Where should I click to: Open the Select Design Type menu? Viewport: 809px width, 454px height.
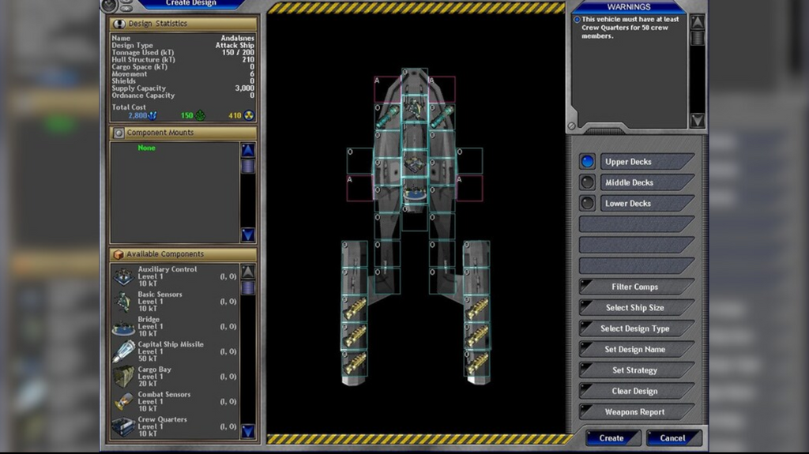(635, 328)
